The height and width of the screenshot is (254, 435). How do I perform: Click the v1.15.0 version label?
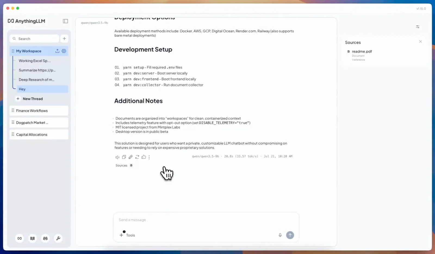421,9
